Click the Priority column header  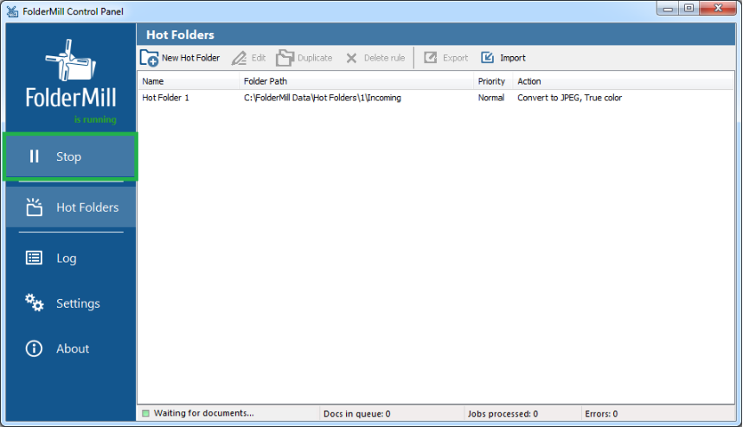[491, 81]
